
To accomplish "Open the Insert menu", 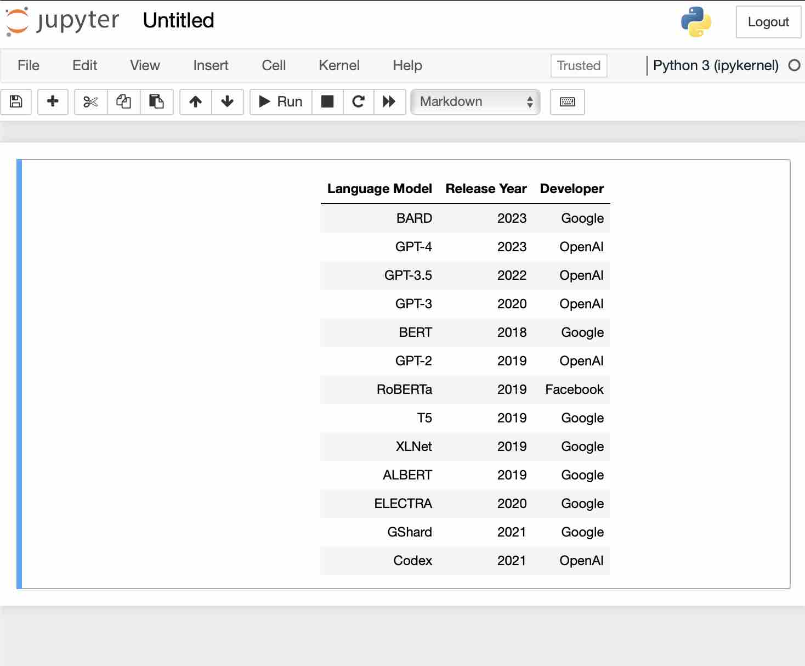I will [210, 65].
